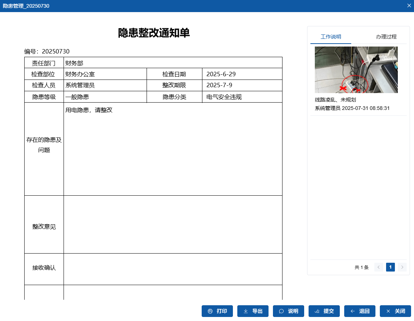This screenshot has height=321, width=414.
Task: Click the 整改期限 date 2025-7-9
Action: [x=219, y=85]
